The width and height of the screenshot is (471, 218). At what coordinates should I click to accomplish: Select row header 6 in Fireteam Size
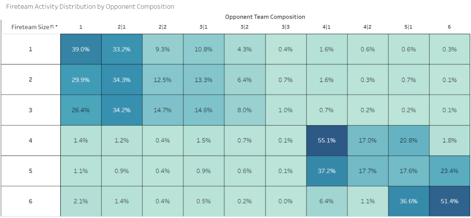point(31,201)
